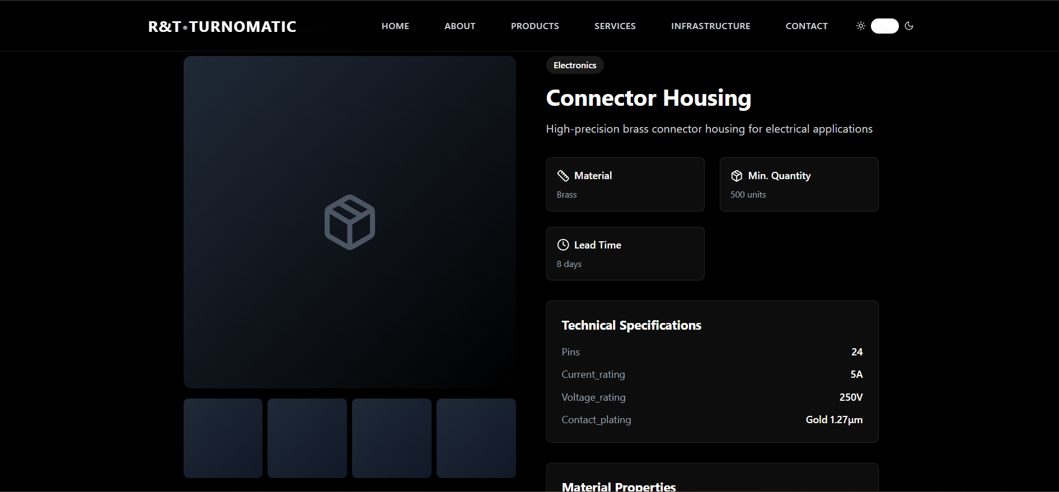This screenshot has width=1059, height=492.
Task: Open the Products navigation link
Action: tap(535, 26)
